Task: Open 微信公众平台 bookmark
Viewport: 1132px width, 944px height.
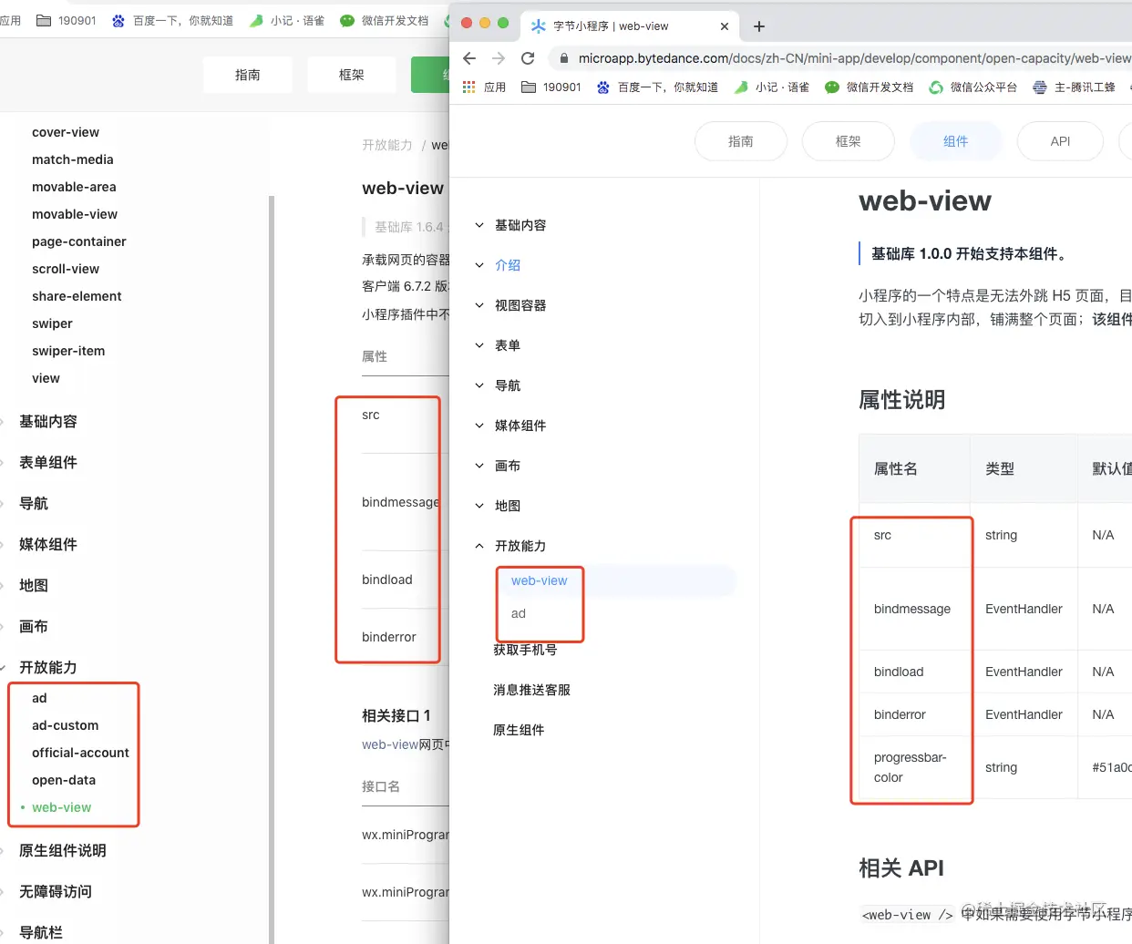Action: click(972, 87)
